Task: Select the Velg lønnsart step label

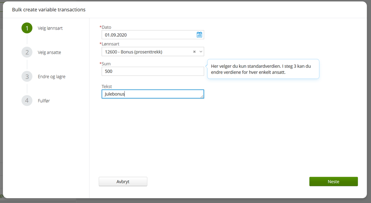Action: pos(50,28)
